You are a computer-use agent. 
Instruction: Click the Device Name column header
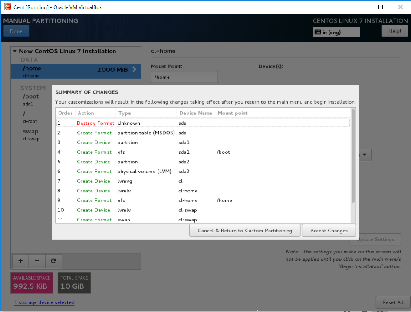coord(196,113)
